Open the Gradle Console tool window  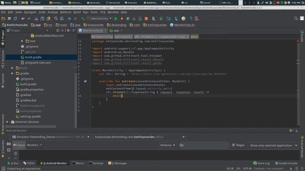tap(286, 163)
